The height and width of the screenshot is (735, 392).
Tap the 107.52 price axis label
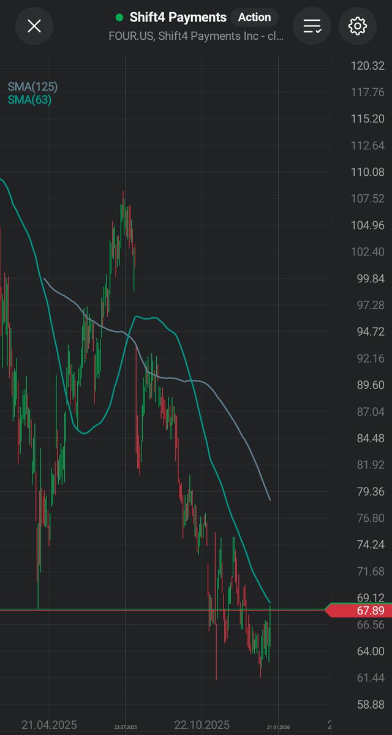[366, 198]
